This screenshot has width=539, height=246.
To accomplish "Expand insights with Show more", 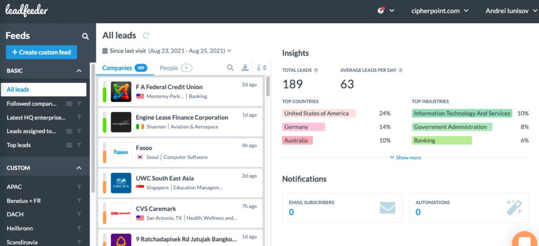I will tap(405, 158).
